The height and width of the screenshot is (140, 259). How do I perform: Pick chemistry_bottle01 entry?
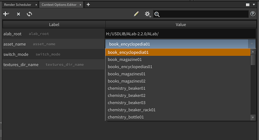pyautogui.click(x=178, y=117)
